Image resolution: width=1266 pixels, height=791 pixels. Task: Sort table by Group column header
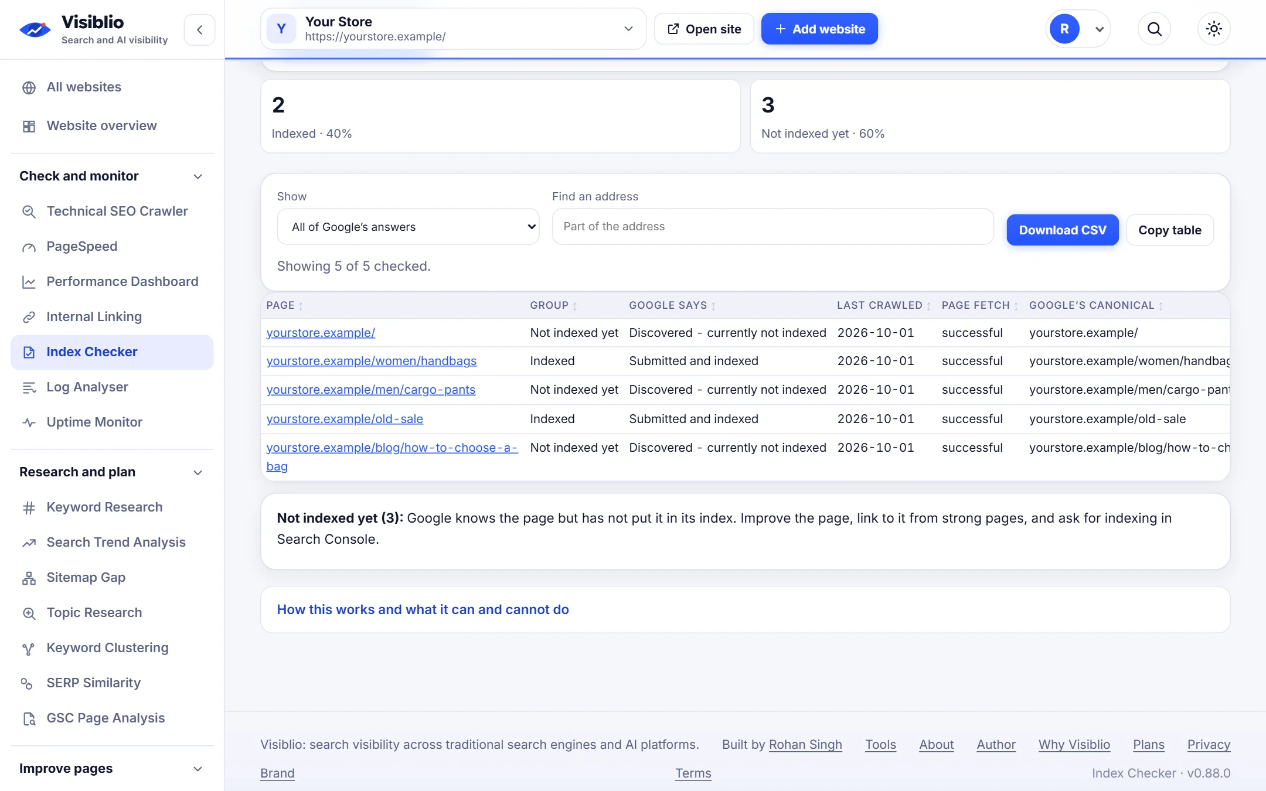coord(553,305)
